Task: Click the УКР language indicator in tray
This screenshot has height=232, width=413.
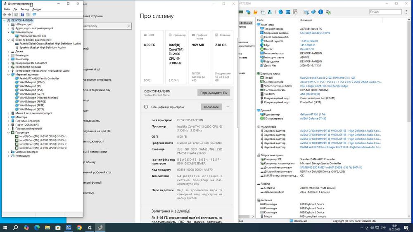Action: click(x=384, y=227)
